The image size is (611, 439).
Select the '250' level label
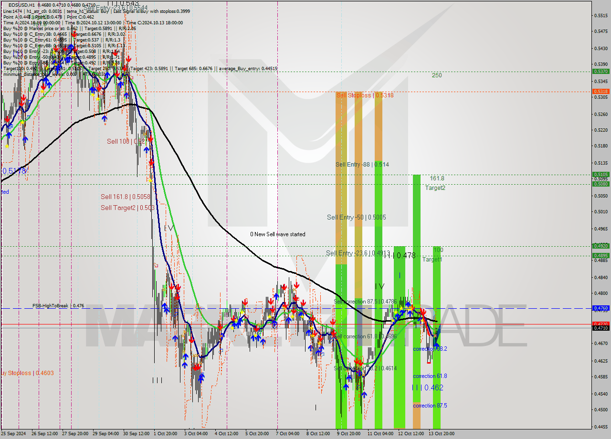437,75
